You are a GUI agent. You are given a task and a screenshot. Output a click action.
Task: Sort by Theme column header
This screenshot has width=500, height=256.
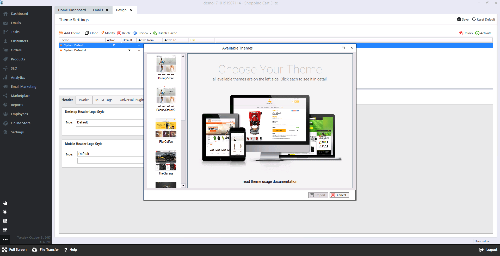coord(82,40)
